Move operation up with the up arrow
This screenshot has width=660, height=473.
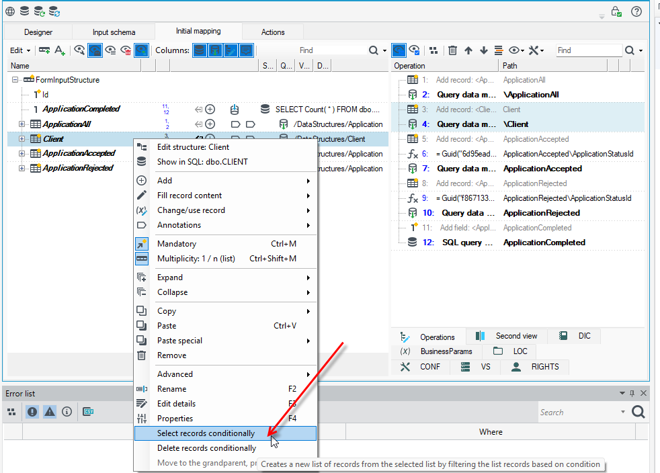coord(468,50)
